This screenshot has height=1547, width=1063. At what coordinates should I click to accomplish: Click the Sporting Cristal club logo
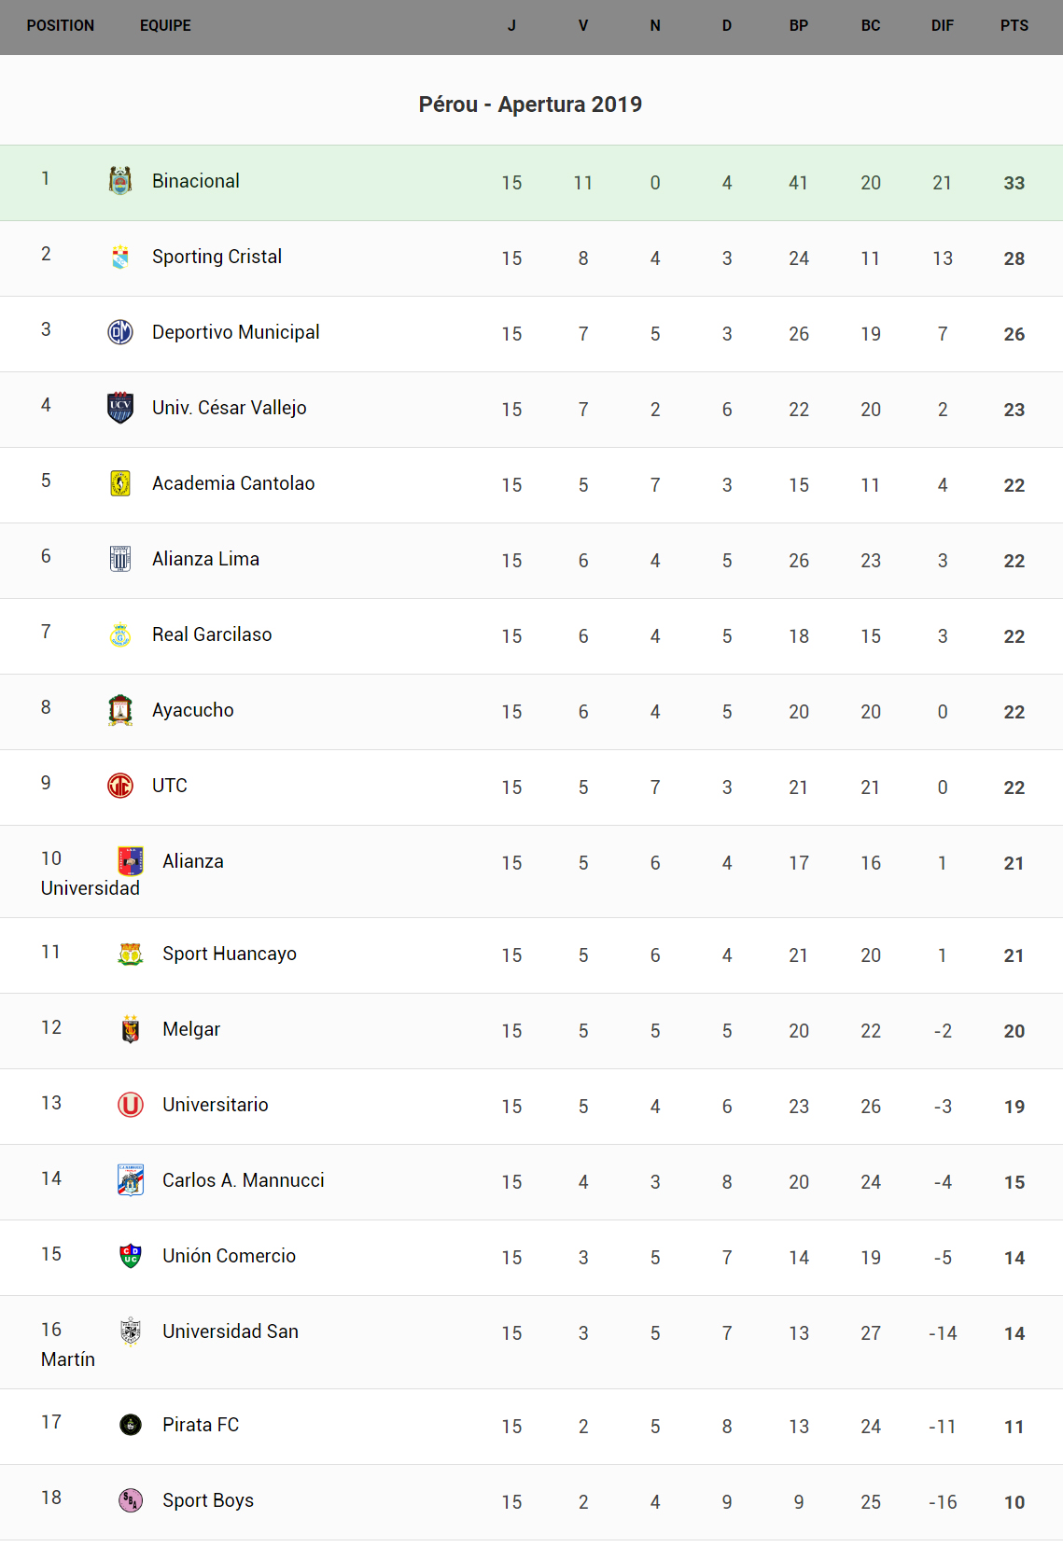point(120,257)
